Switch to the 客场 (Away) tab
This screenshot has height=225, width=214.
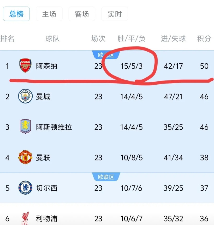[82, 14]
